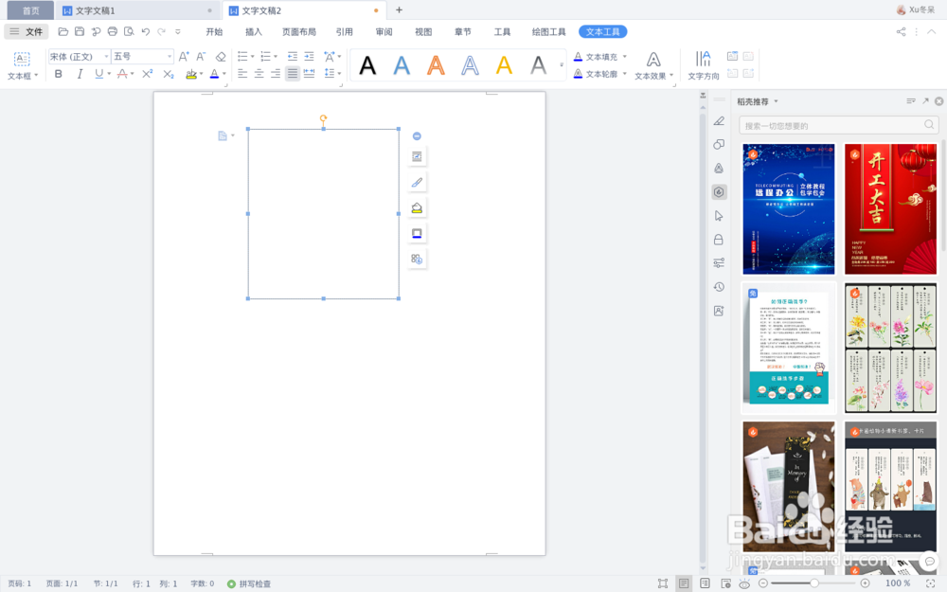Screen dimensions: 947x592
Task: Go to 首页 home tab
Action: coord(31,10)
